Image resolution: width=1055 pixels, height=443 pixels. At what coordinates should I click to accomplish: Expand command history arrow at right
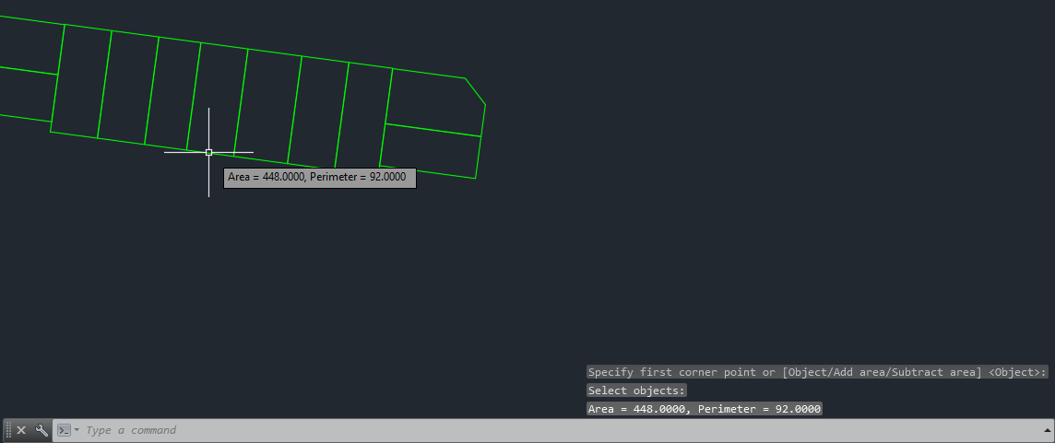[1047, 430]
